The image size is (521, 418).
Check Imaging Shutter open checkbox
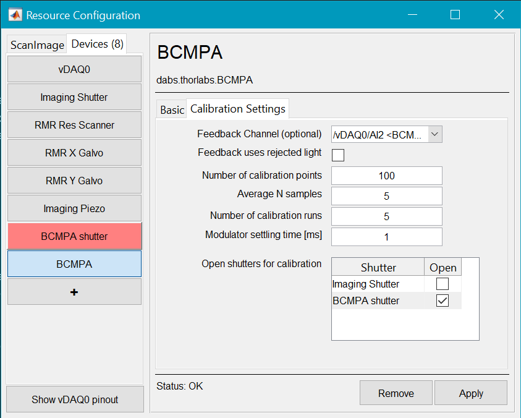click(443, 284)
